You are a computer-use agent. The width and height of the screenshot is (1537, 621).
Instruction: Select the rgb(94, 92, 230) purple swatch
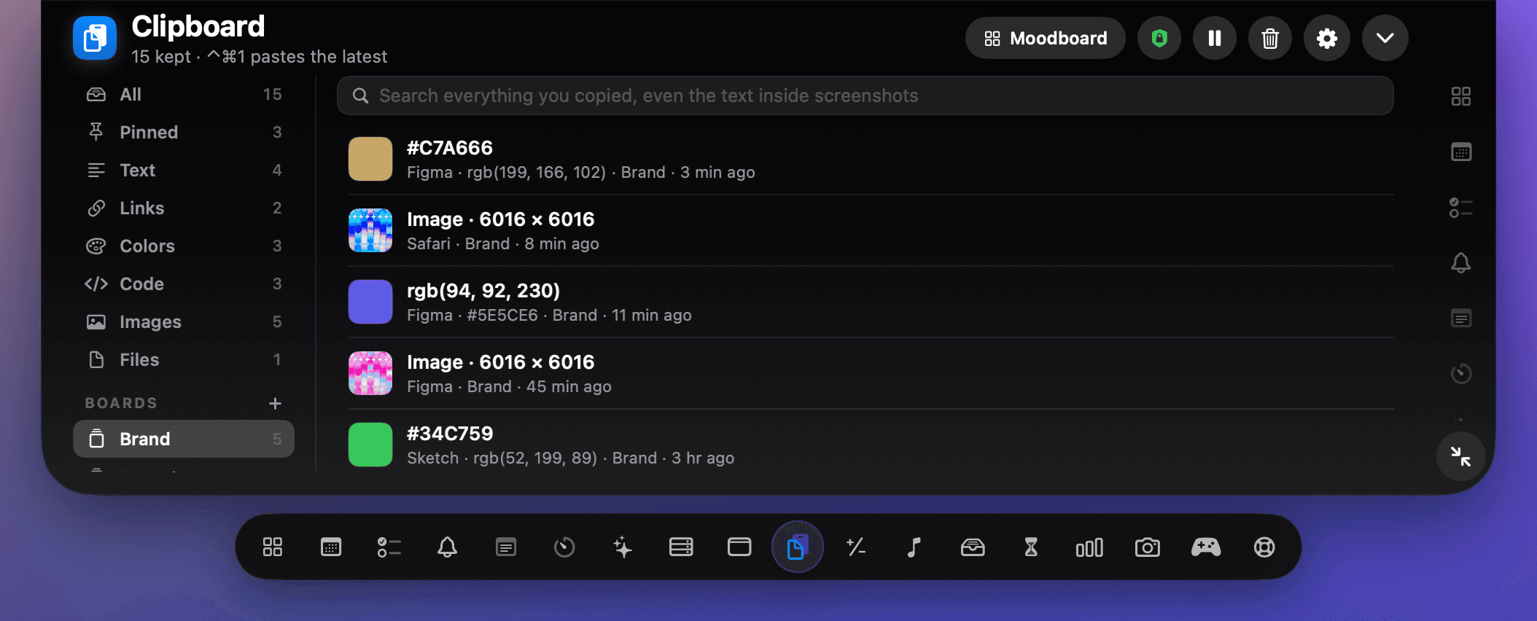[x=370, y=302]
